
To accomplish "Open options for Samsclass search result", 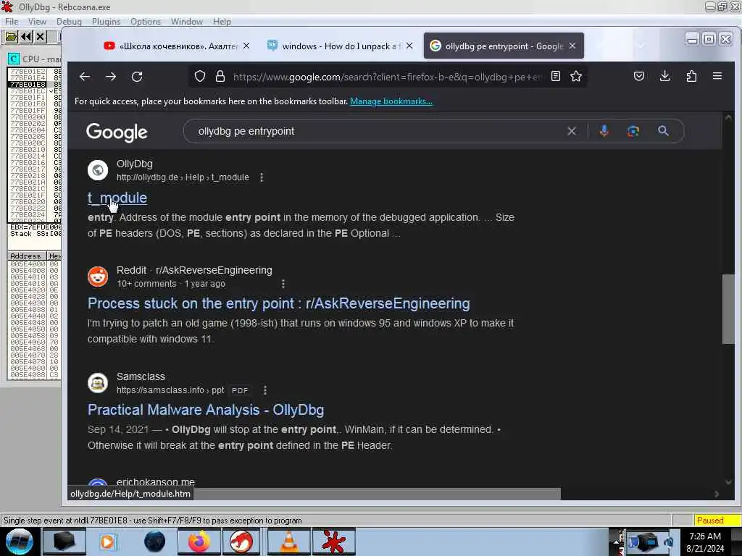I will 265,390.
